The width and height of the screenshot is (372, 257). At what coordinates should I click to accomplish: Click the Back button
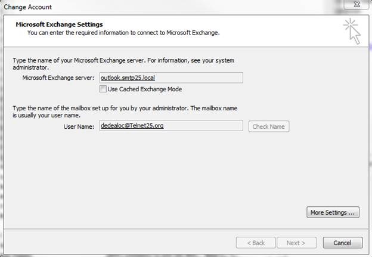click(256, 243)
